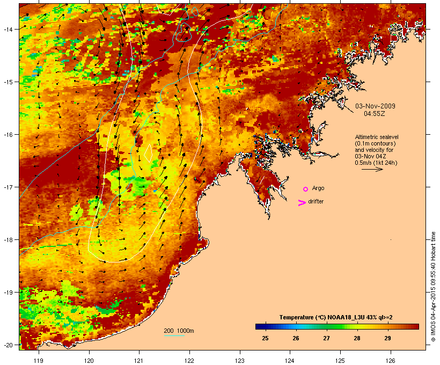This screenshot has width=440, height=365.
Task: Click the 'drifter' legend label
Action: point(316,201)
